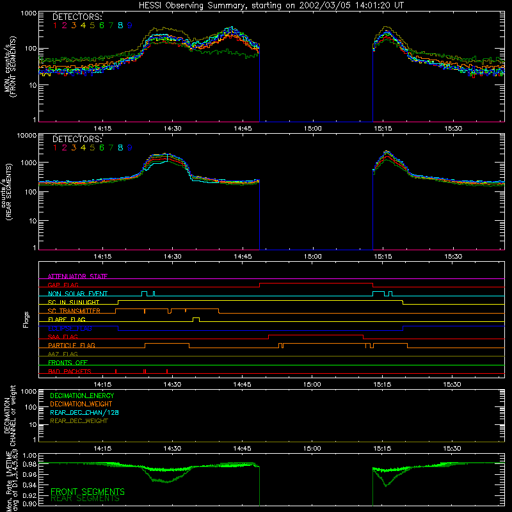Click the DECIMATION_WEIGHT legend entry
Image resolution: width=512 pixels, height=512 pixels.
[81, 404]
